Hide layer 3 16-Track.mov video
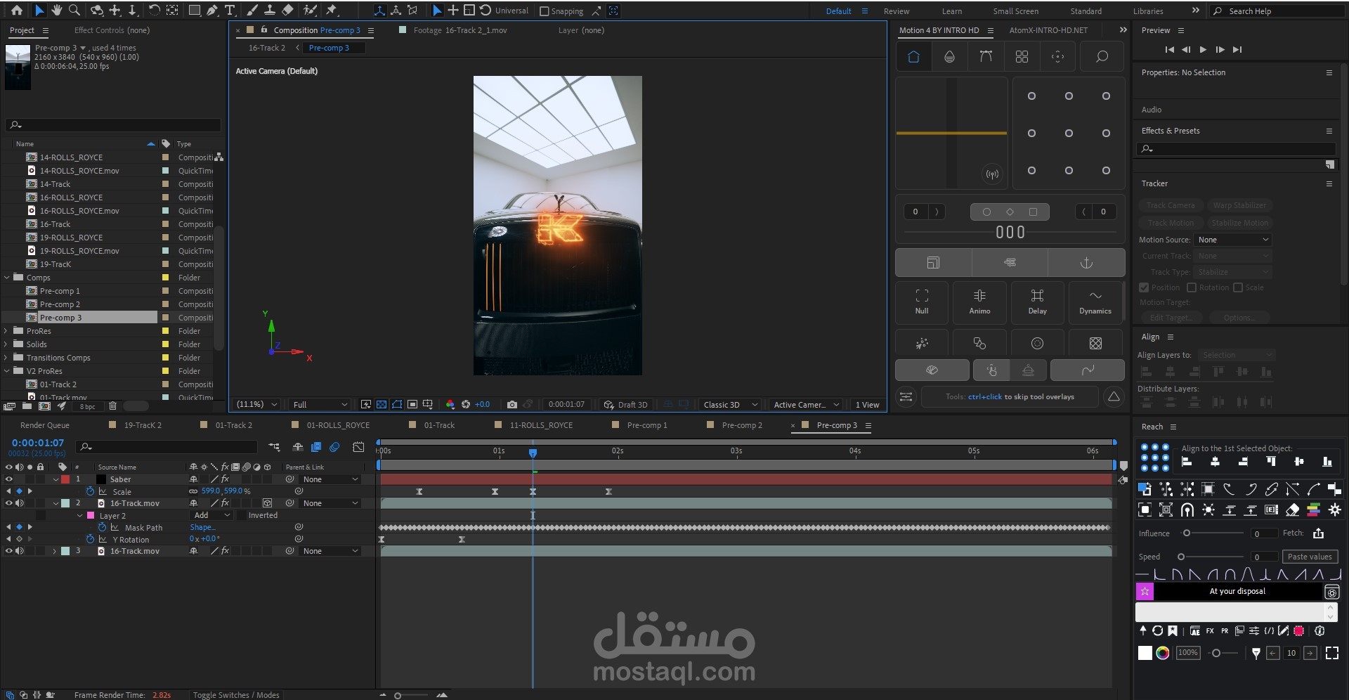 tap(9, 551)
